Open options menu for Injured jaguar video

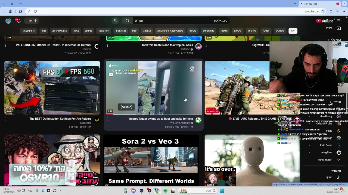point(107,119)
